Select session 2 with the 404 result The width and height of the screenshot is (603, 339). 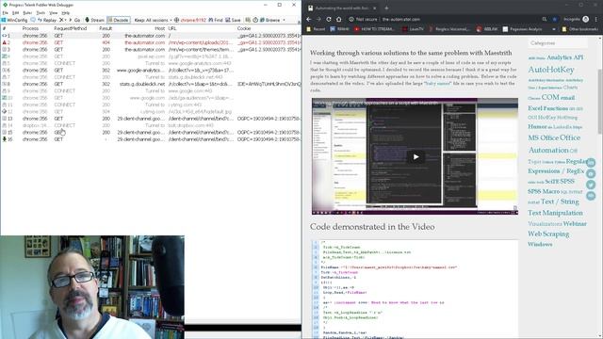coord(151,42)
